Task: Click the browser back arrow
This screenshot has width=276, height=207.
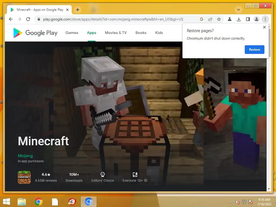Action: 11,19
